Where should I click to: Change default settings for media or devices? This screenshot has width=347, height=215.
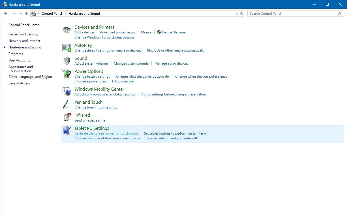[x=108, y=50]
